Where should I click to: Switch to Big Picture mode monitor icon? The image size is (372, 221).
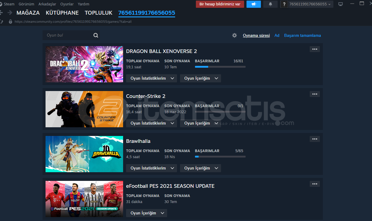click(x=341, y=4)
